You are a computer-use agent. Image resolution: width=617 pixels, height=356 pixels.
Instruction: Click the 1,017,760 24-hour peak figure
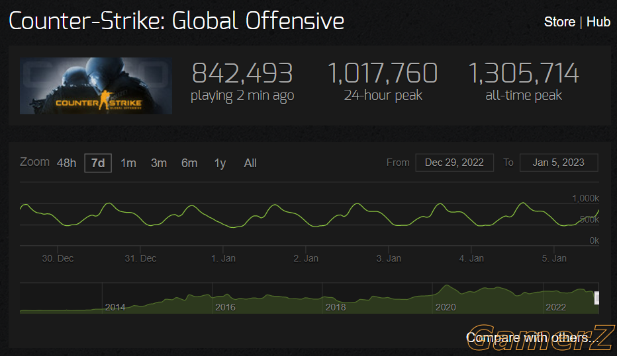click(383, 73)
